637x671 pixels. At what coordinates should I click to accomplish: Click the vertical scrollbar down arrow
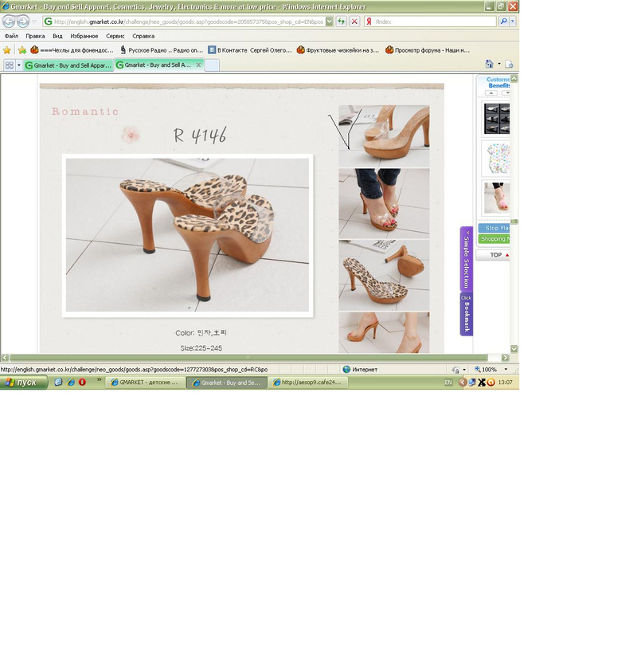514,349
